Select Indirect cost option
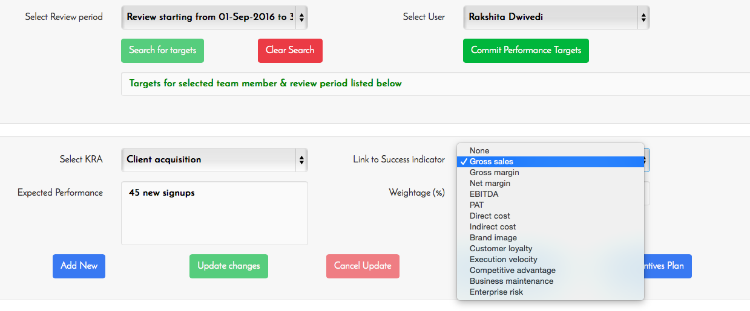The image size is (750, 311). click(550, 227)
